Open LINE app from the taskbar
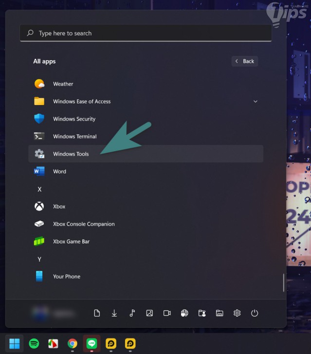The image size is (311, 354). click(92, 343)
